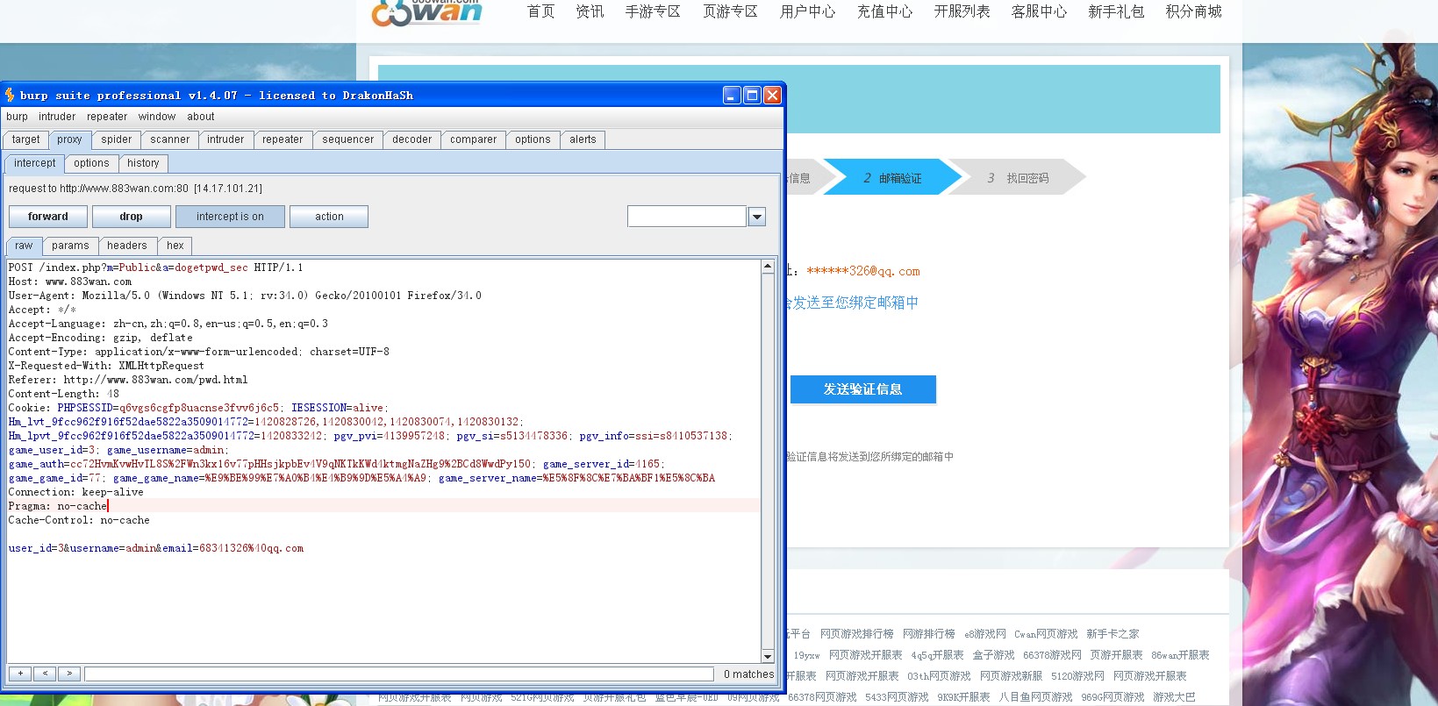Open the decoder tab

pos(412,139)
